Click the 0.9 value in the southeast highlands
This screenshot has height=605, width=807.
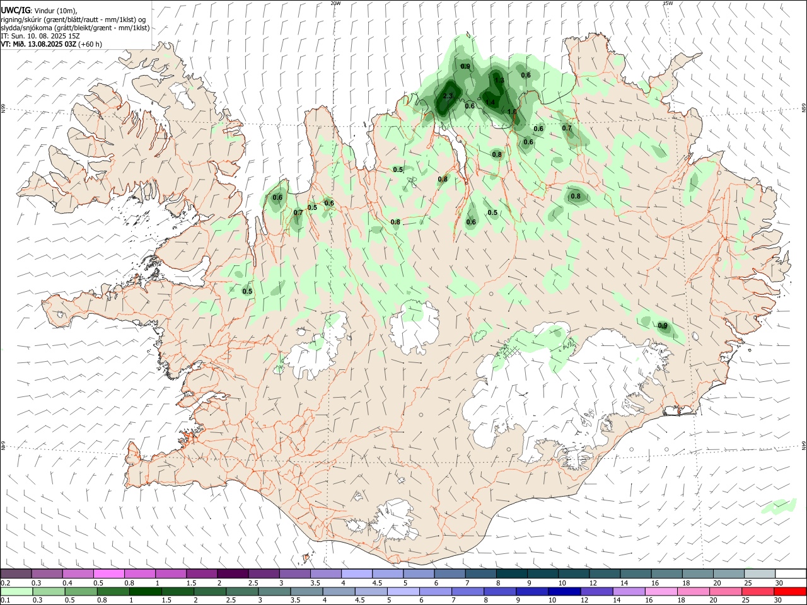coord(663,326)
